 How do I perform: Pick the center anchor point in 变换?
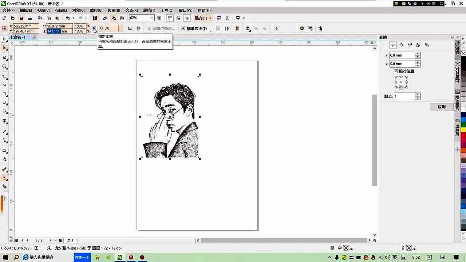pos(401,82)
